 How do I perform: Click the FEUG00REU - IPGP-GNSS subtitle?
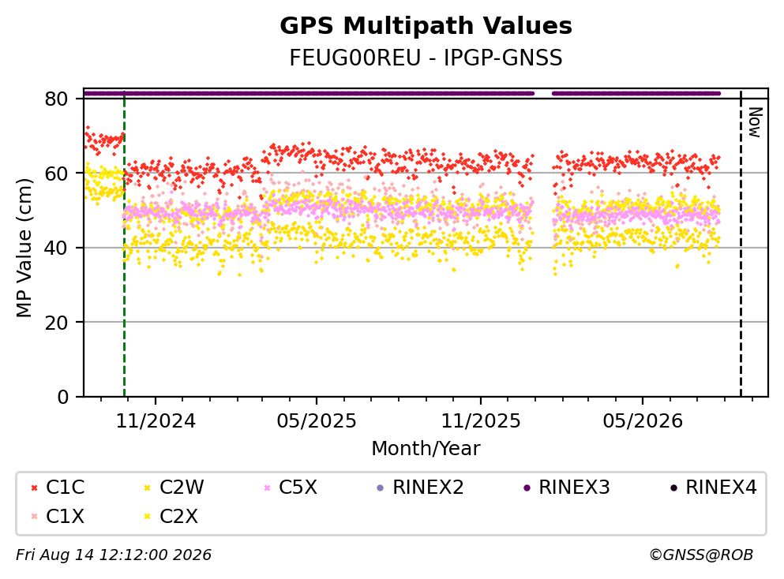426,58
